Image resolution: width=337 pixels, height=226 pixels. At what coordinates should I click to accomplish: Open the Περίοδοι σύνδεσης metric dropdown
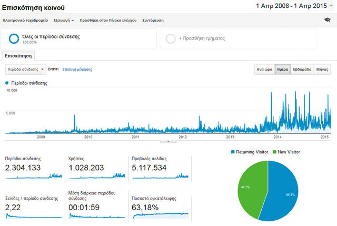[x=25, y=69]
